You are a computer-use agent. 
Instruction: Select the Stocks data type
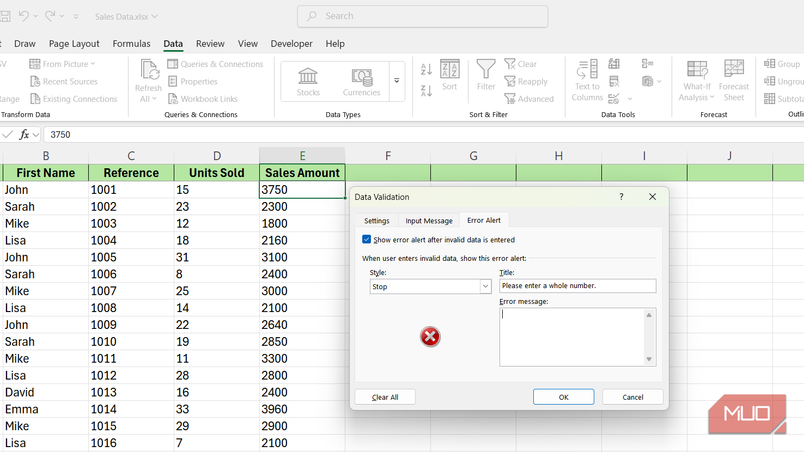click(x=308, y=82)
